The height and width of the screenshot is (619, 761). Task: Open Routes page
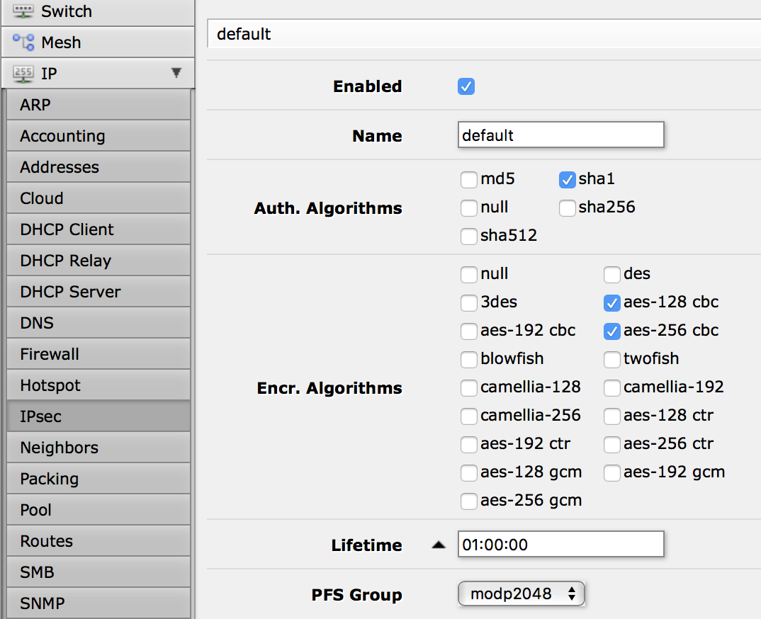click(x=98, y=541)
